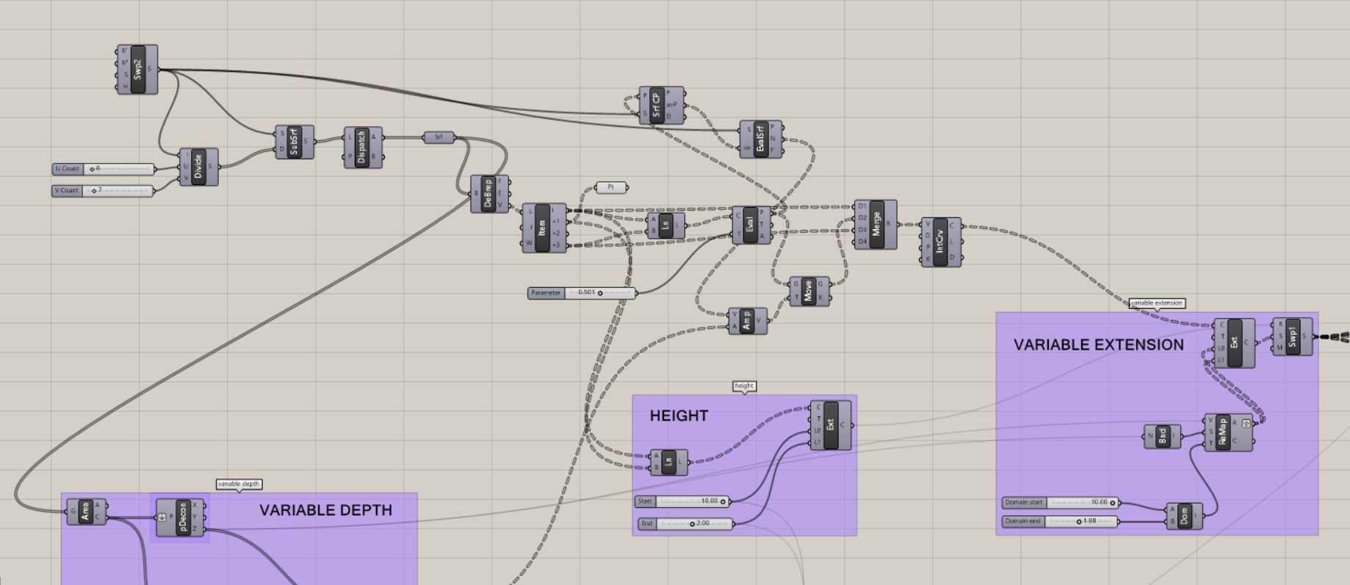Select the pDecon component
This screenshot has width=1350, height=585.
click(183, 517)
